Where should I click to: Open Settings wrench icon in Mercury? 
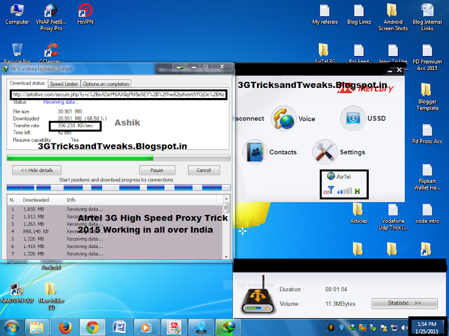pos(325,152)
